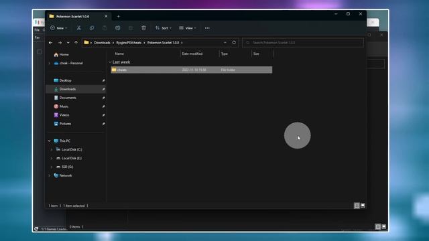Open Home in the navigation pane
Image resolution: width=429 pixels, height=241 pixels.
point(61,55)
